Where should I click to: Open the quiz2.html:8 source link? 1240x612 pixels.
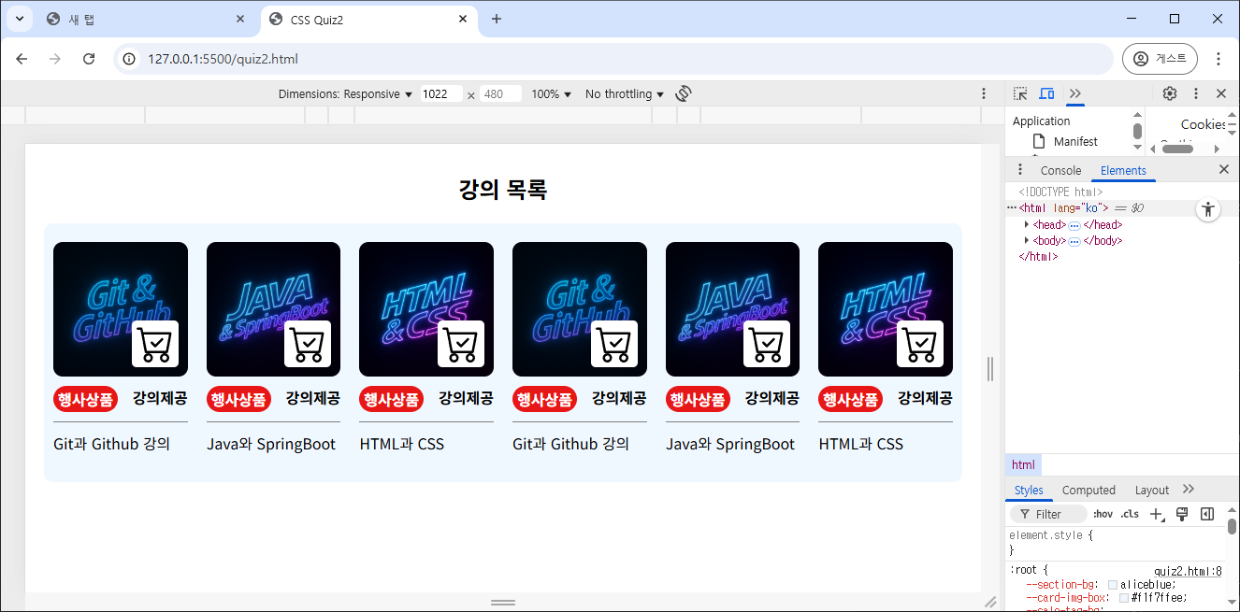1188,571
